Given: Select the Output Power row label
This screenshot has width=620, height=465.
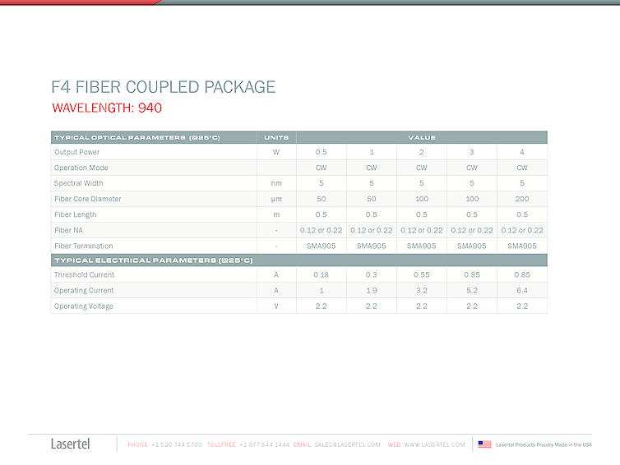Looking at the screenshot, I should point(76,152).
